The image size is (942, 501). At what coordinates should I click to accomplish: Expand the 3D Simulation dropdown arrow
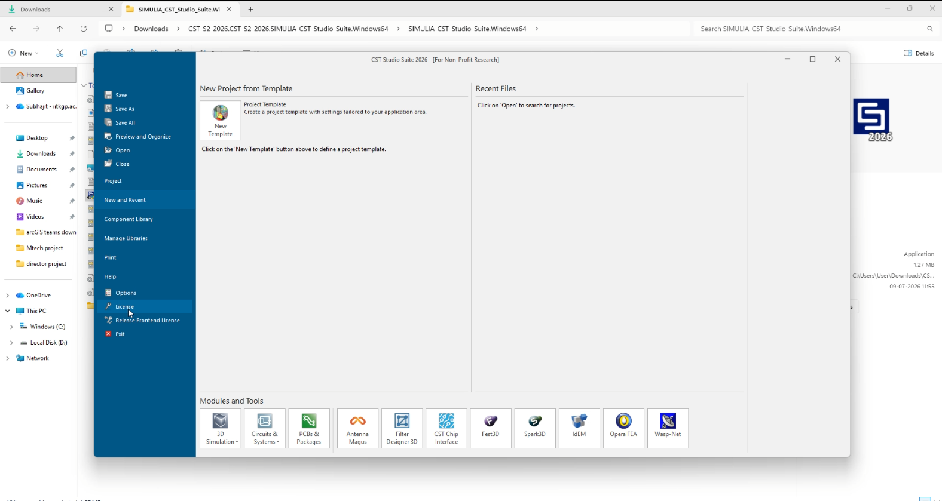237,442
